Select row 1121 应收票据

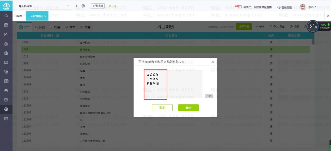tap(165, 92)
